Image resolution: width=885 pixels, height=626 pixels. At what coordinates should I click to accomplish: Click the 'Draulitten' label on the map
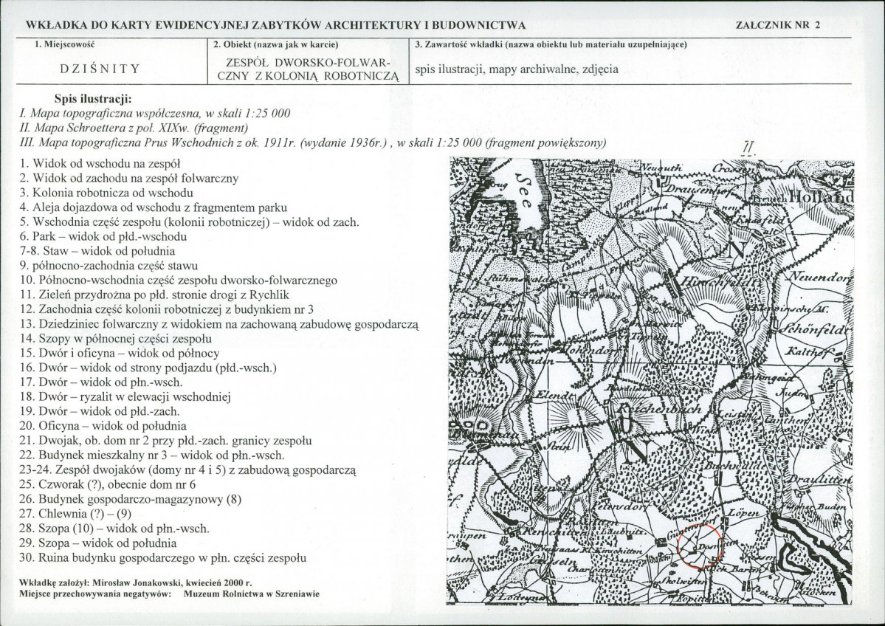pos(819,479)
